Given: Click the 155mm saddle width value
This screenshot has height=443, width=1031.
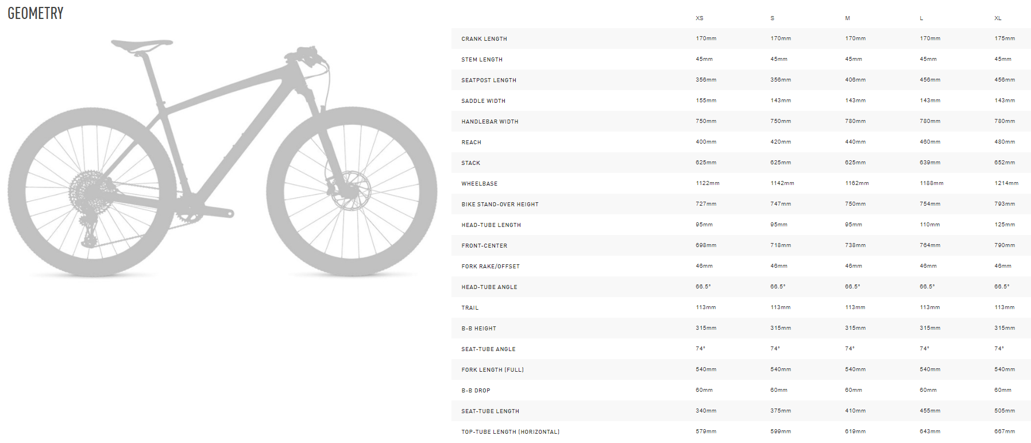Looking at the screenshot, I should tap(706, 101).
